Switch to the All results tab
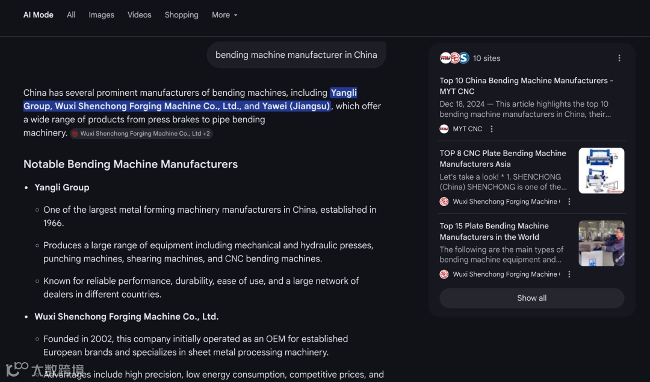This screenshot has height=382, width=650. pyautogui.click(x=71, y=15)
